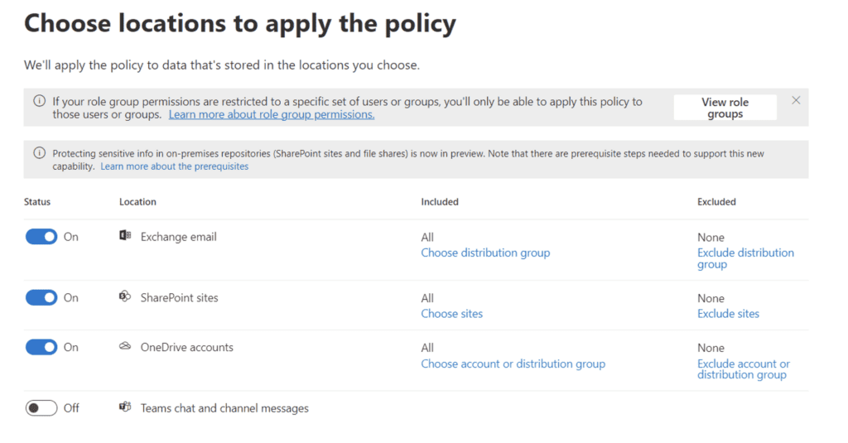This screenshot has height=443, width=848.
Task: Open Learn more about the prerequisites link
Action: pyautogui.click(x=175, y=166)
